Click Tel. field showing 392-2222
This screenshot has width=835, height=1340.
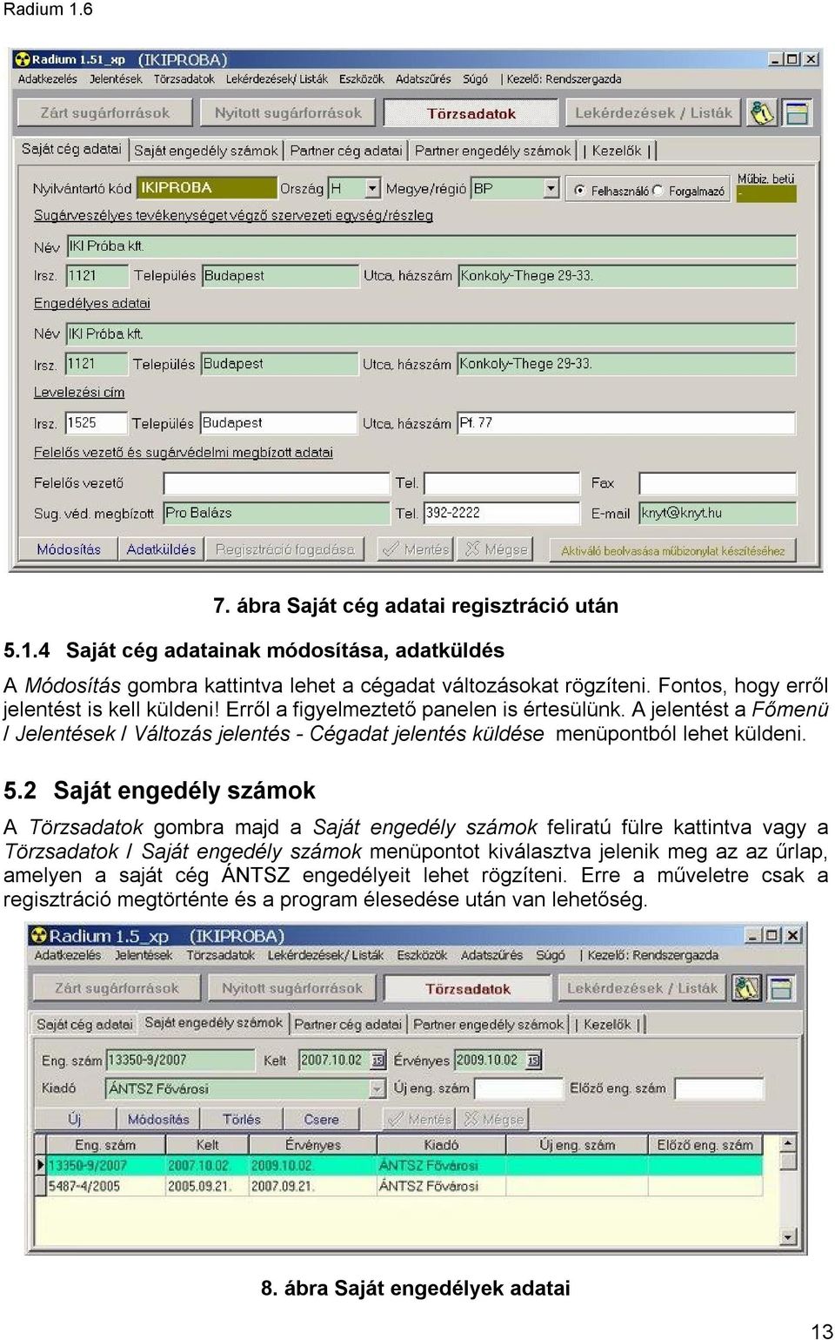point(501,513)
